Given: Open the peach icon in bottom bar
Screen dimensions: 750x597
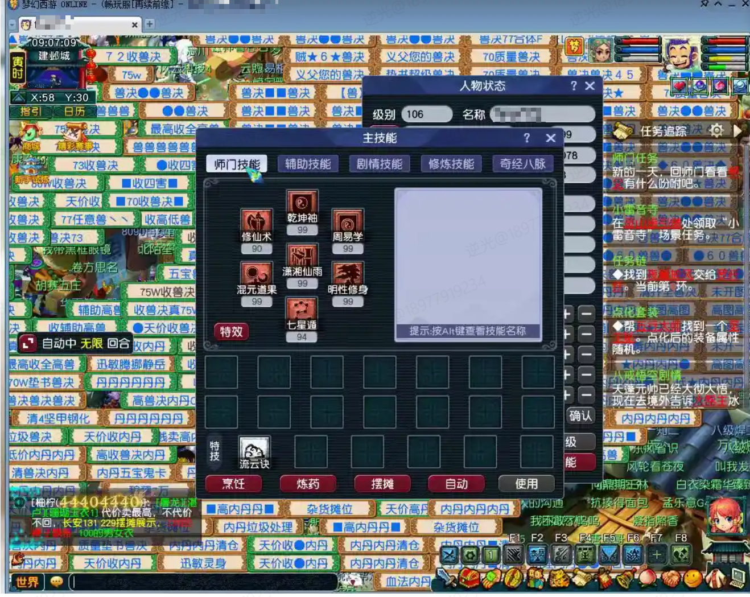Looking at the screenshot, I should click(649, 579).
